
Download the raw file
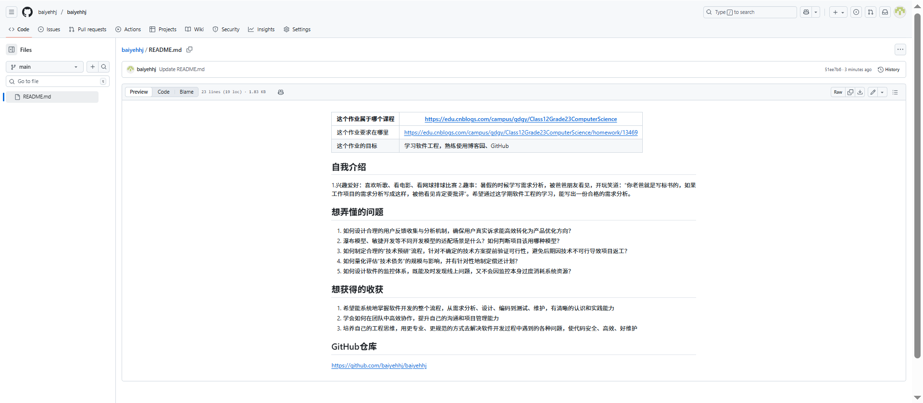(x=860, y=92)
